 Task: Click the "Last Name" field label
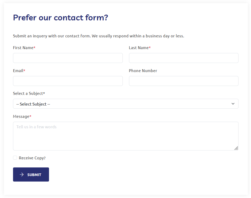click(x=139, y=48)
